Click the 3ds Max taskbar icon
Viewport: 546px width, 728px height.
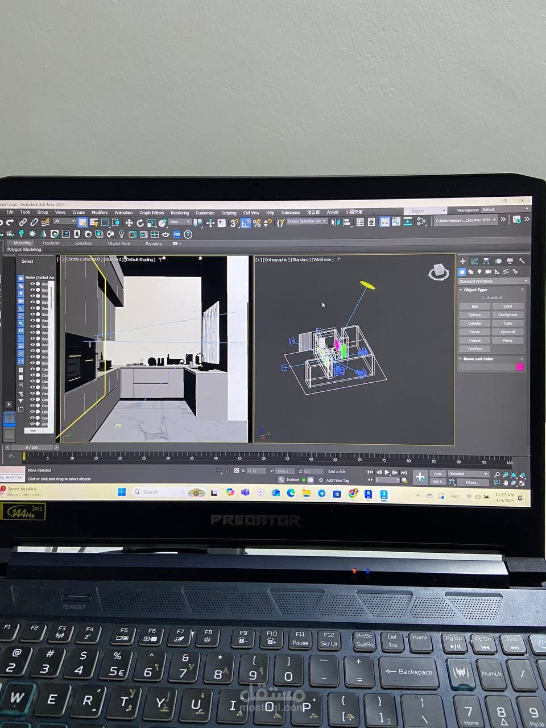coord(384,494)
